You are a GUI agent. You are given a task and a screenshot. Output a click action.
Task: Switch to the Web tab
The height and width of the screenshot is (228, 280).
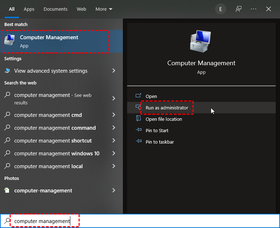point(81,9)
